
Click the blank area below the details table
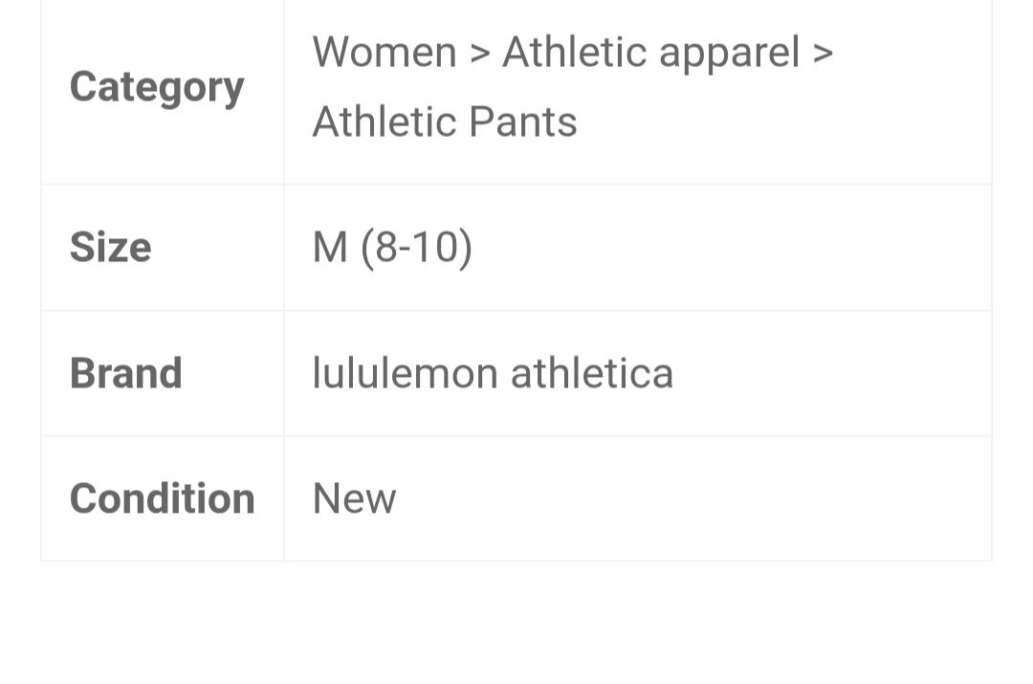(x=516, y=622)
